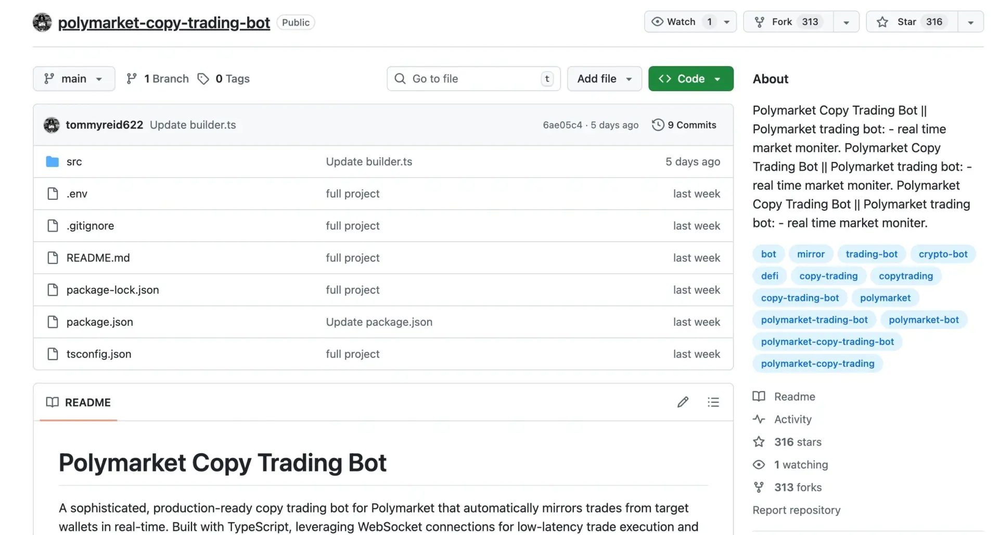Click the Activity sidebar item
The image size is (999, 535).
(x=792, y=419)
